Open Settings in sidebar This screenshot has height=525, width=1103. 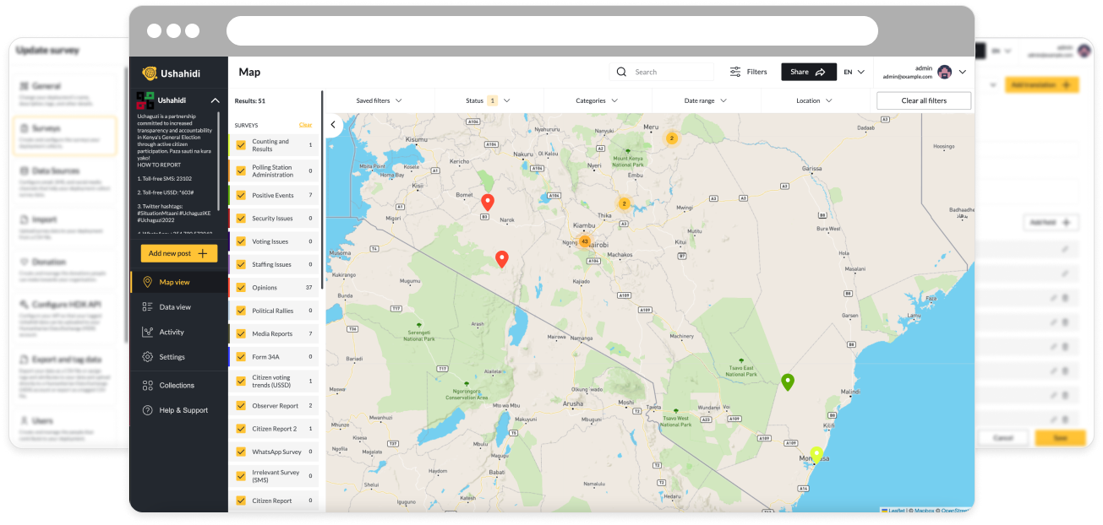pos(178,357)
